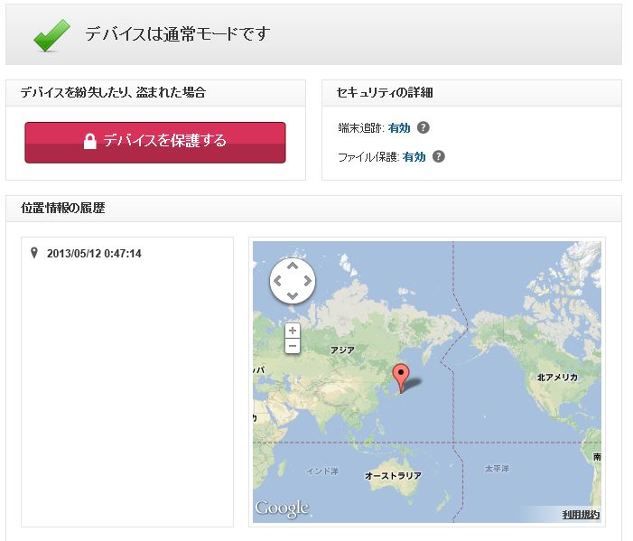Click the アジア label on the map
The image size is (633, 541).
pyautogui.click(x=342, y=350)
